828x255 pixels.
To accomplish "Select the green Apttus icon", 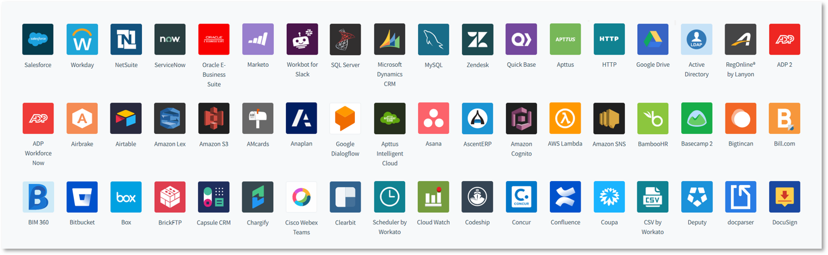I will coord(565,39).
